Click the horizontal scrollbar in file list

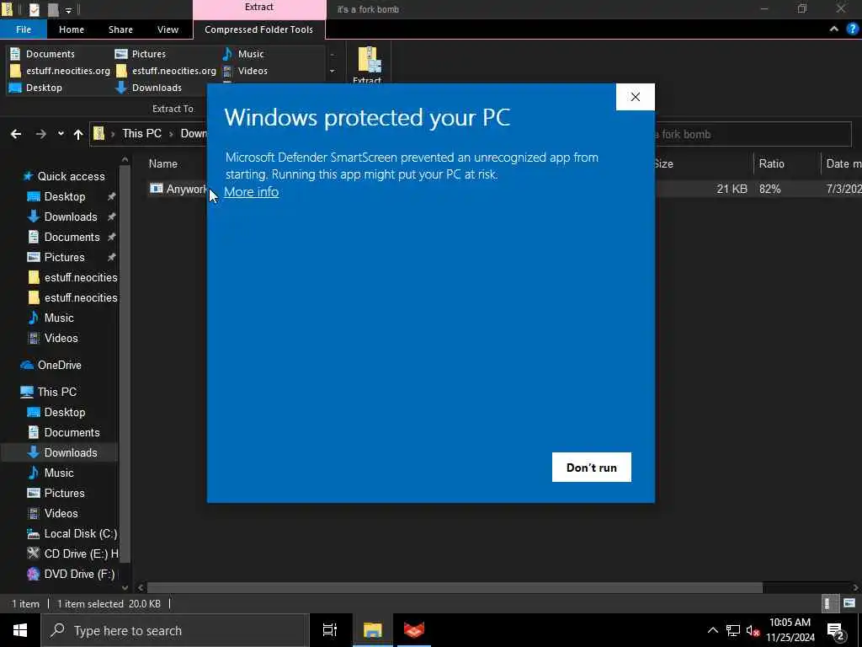pos(455,587)
